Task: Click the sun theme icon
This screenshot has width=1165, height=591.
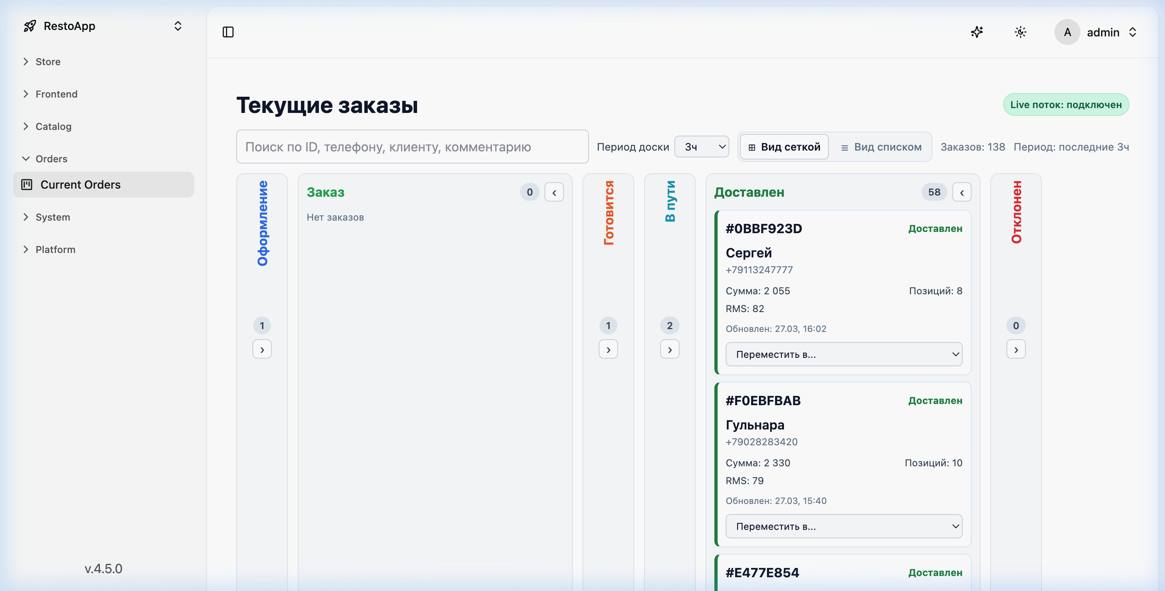Action: point(1021,32)
